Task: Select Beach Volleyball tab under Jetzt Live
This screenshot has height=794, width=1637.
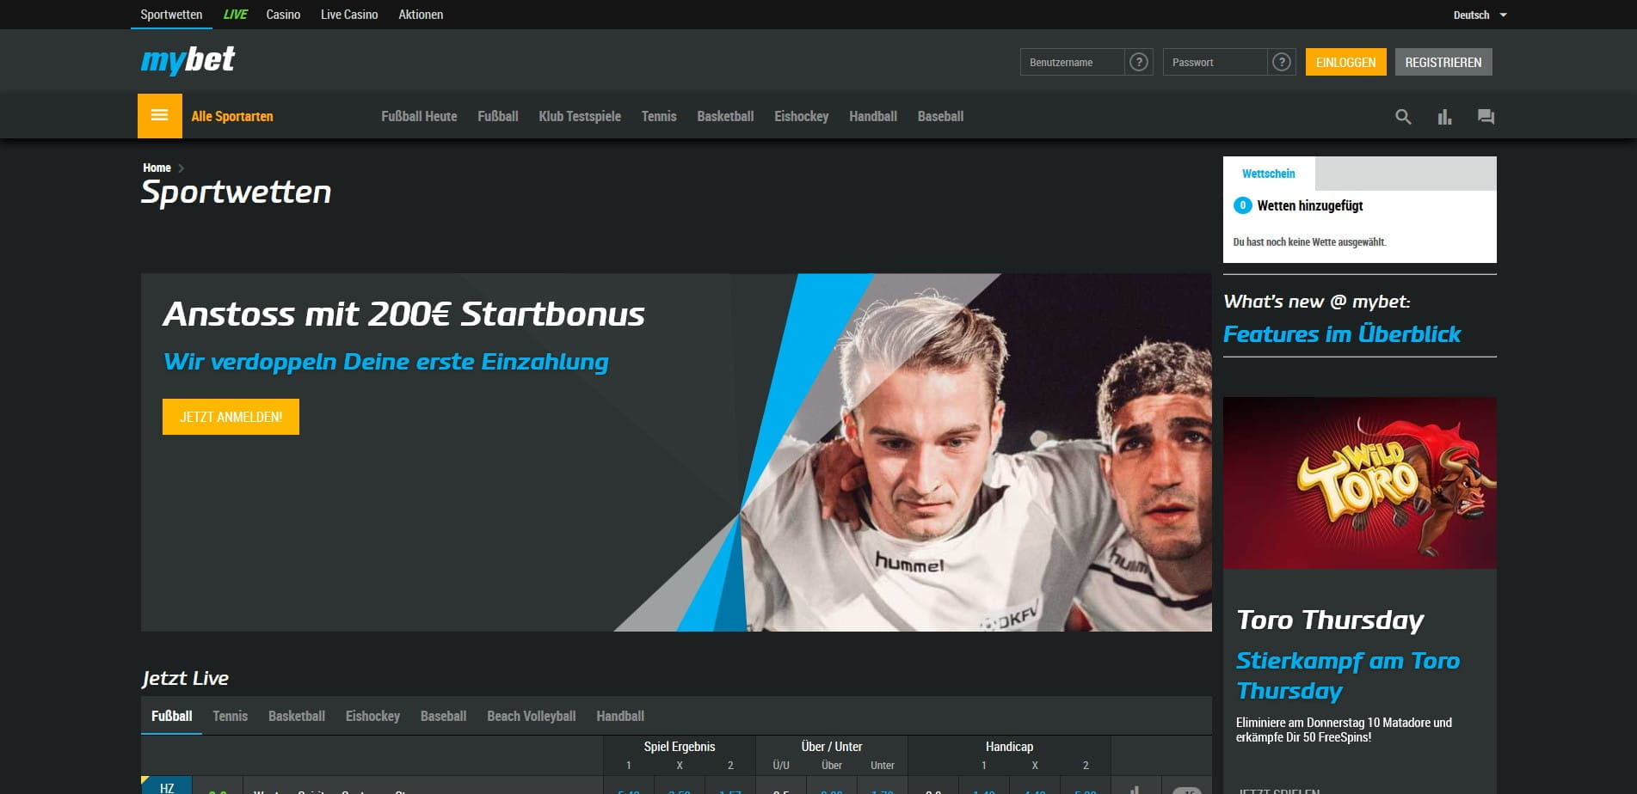Action: [531, 716]
